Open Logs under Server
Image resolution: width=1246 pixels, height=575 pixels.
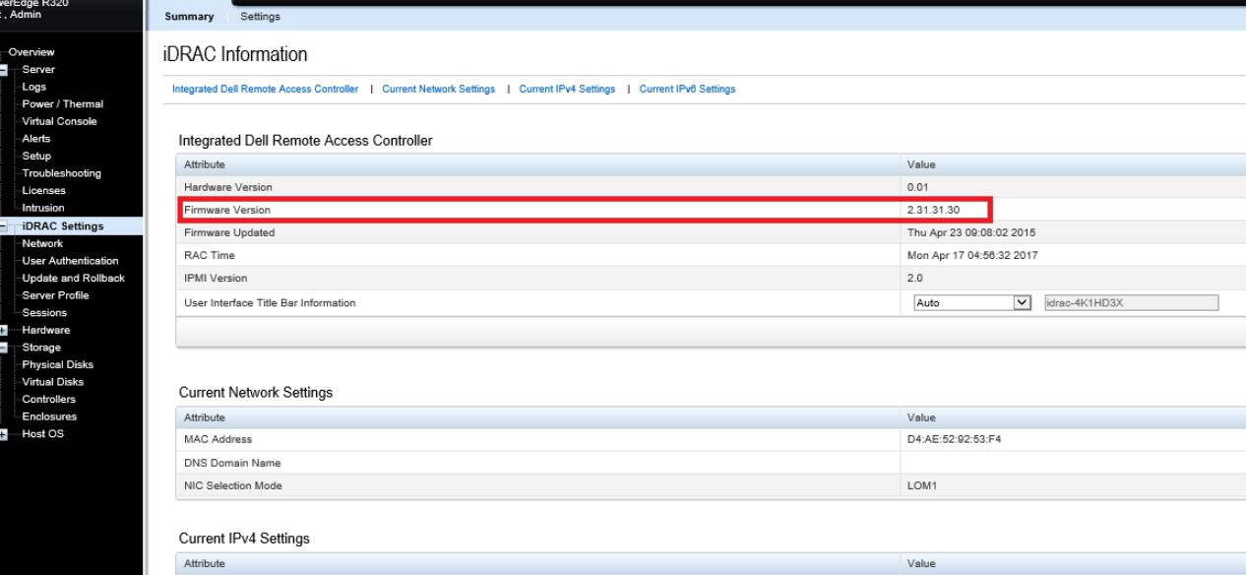[x=33, y=87]
